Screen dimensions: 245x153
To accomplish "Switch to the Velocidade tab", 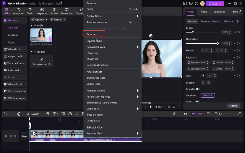I will click(219, 12).
